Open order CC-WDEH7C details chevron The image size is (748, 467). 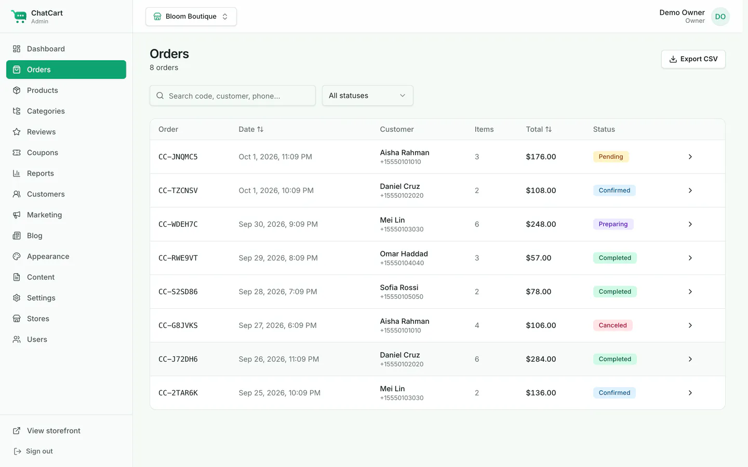pos(690,224)
